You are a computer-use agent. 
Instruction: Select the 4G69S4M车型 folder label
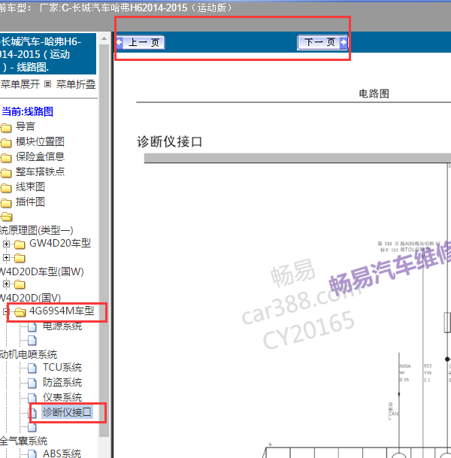click(x=62, y=311)
